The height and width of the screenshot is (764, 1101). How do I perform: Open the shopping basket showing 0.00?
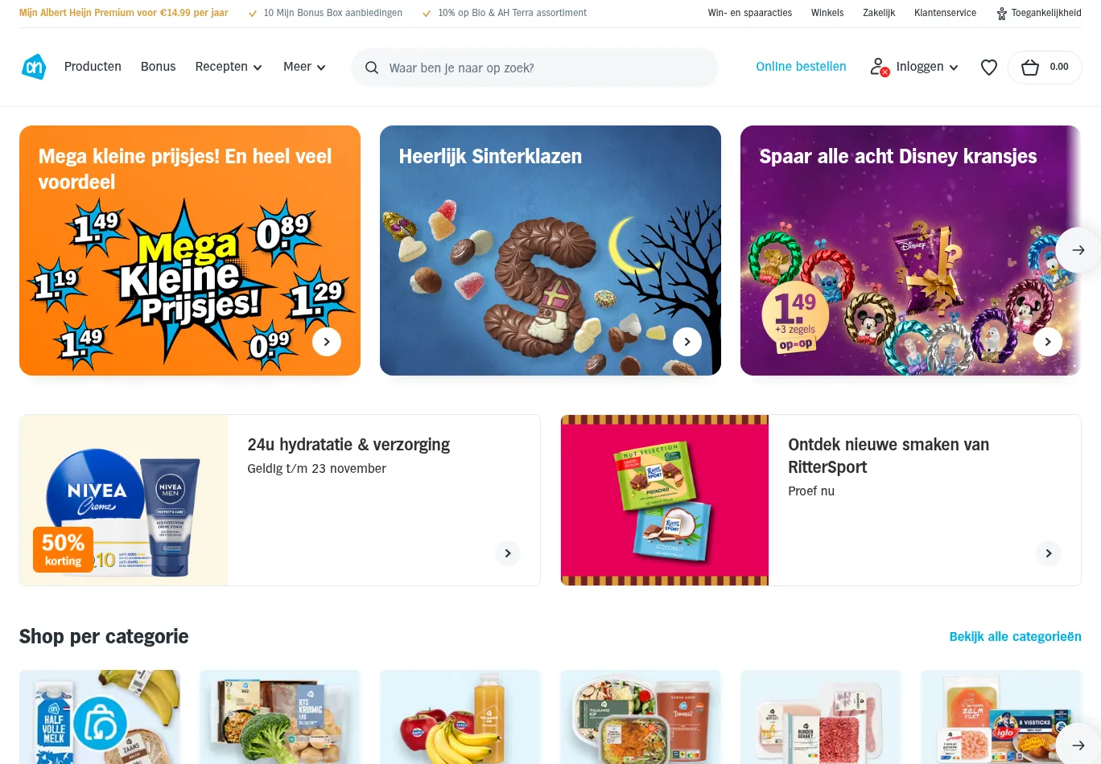[x=1045, y=68]
